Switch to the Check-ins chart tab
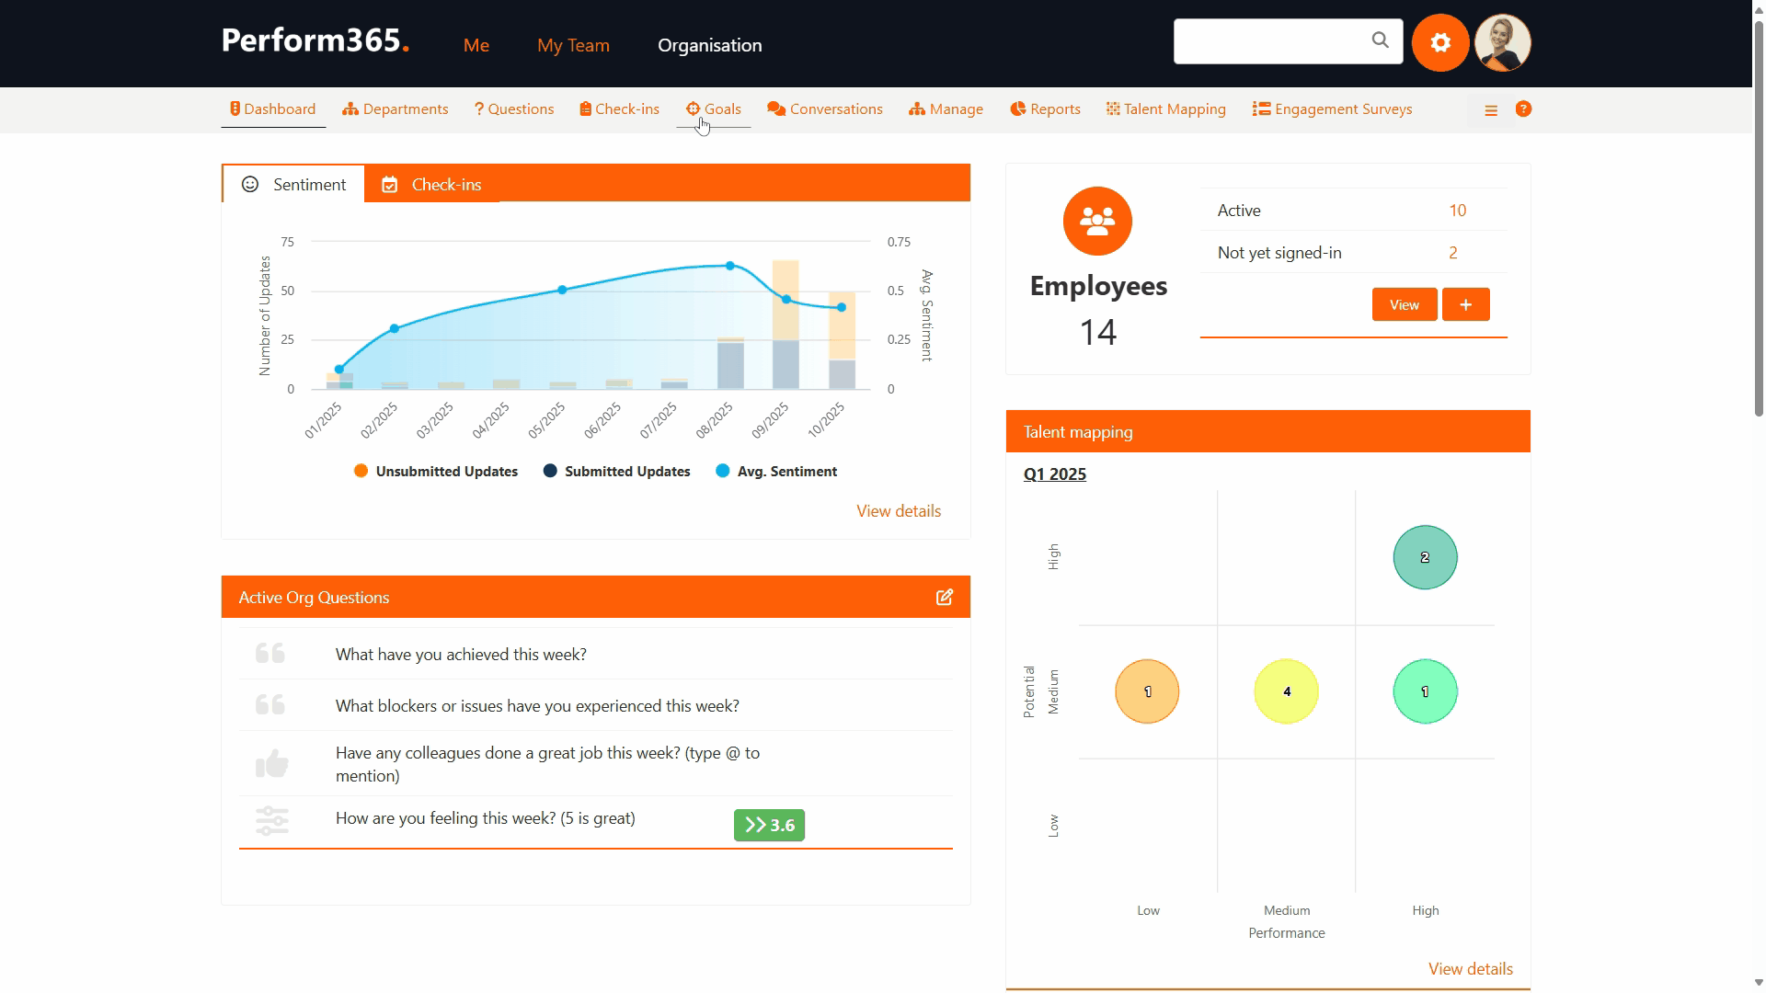 tap(431, 185)
